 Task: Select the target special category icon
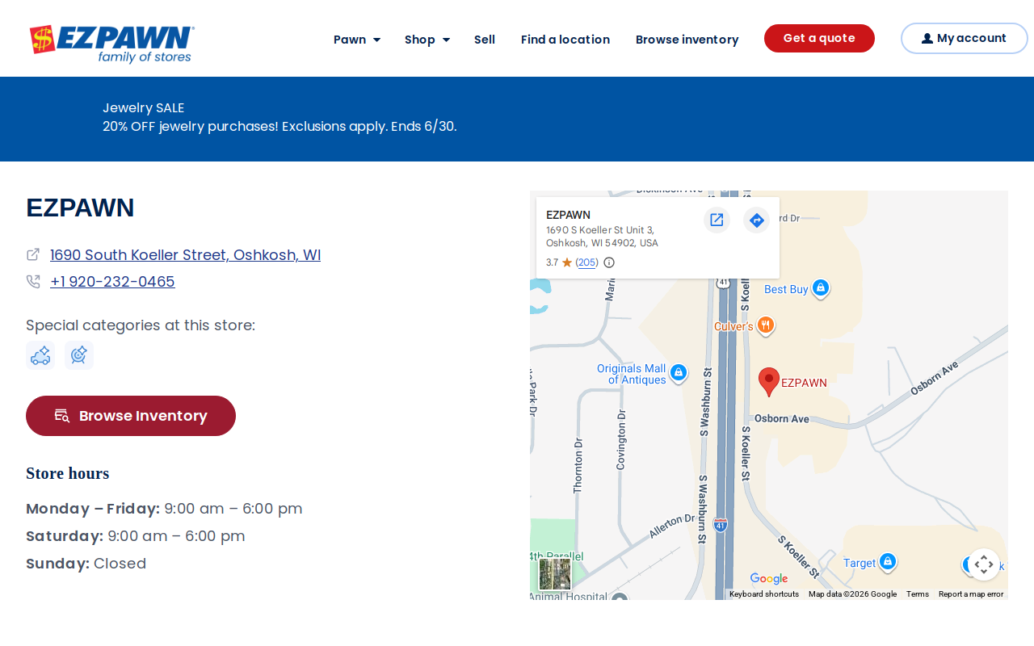[x=79, y=355]
